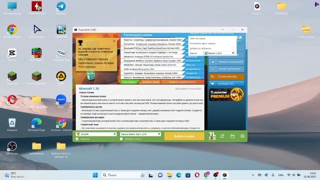Open the WinRAR archive desktop icon
320x180 pixels.
(x=36, y=54)
